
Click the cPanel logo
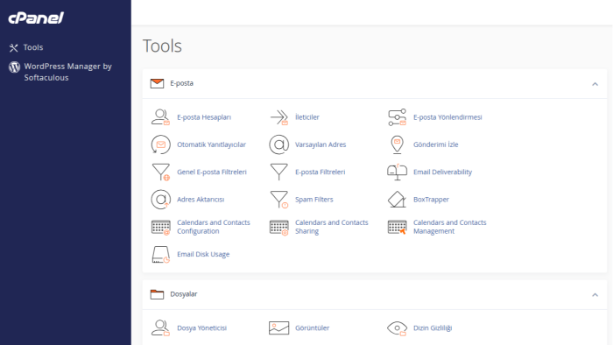36,18
